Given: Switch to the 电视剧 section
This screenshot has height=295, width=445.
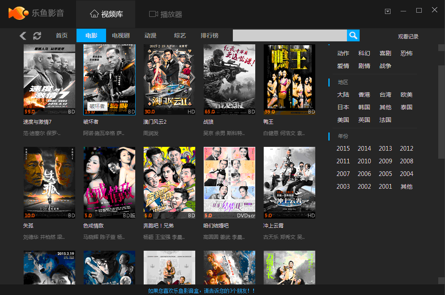Looking at the screenshot, I should [x=120, y=35].
